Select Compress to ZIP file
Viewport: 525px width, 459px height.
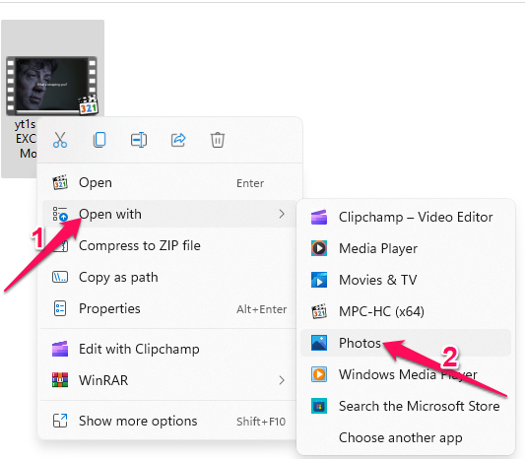(170, 245)
